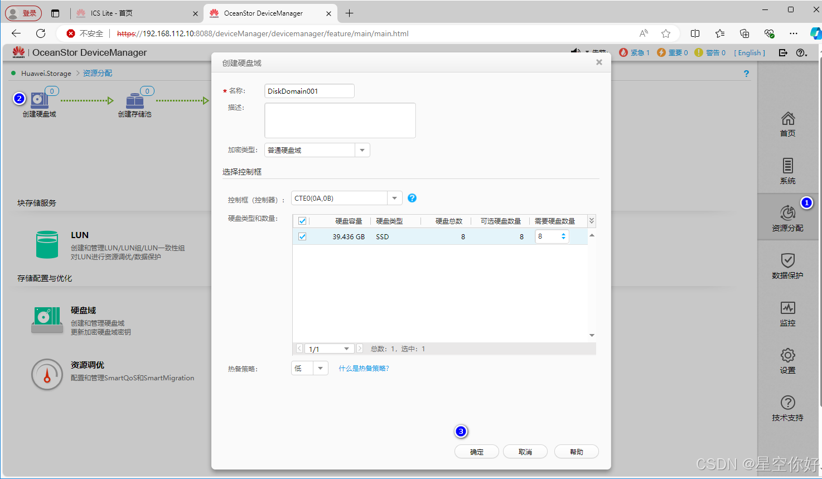Open browser Collections icon
The width and height of the screenshot is (822, 479).
coord(744,33)
